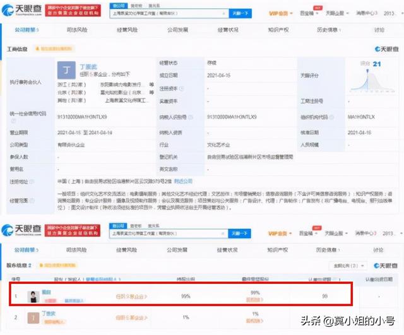Open 消息中心 on the 工商信息 page
Image resolution: width=404 pixels, height=335 pixels.
tap(367, 13)
